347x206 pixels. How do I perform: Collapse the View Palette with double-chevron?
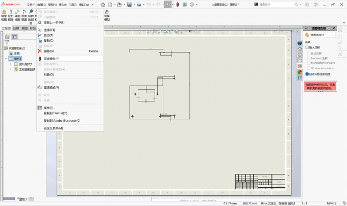306,28
